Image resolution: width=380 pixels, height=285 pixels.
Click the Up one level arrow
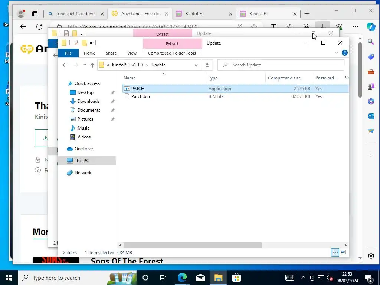pos(92,65)
